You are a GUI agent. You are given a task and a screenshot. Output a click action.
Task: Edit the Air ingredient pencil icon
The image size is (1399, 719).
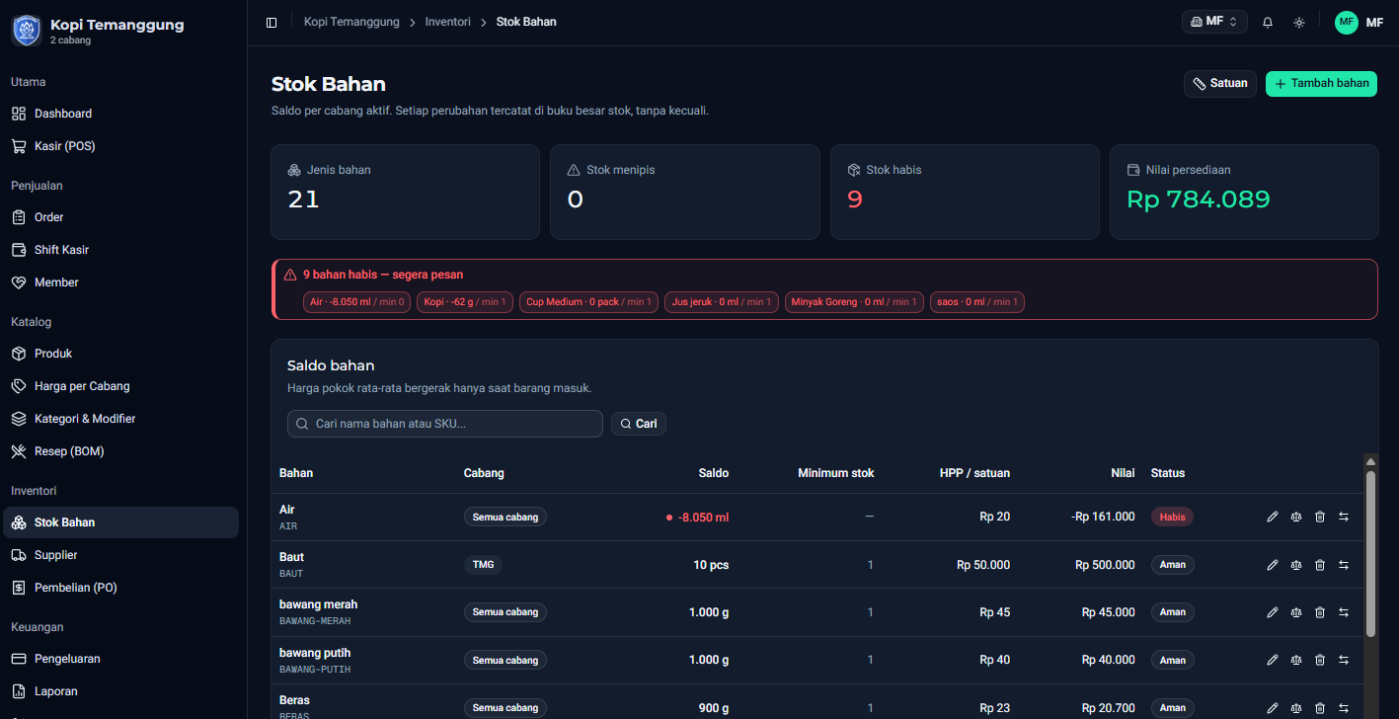pos(1273,517)
